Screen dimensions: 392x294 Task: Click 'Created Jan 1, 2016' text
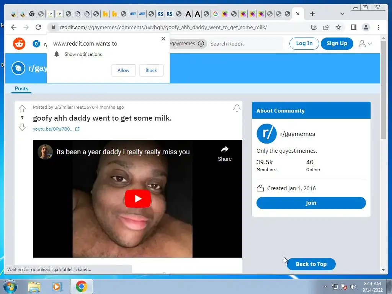[x=291, y=188]
